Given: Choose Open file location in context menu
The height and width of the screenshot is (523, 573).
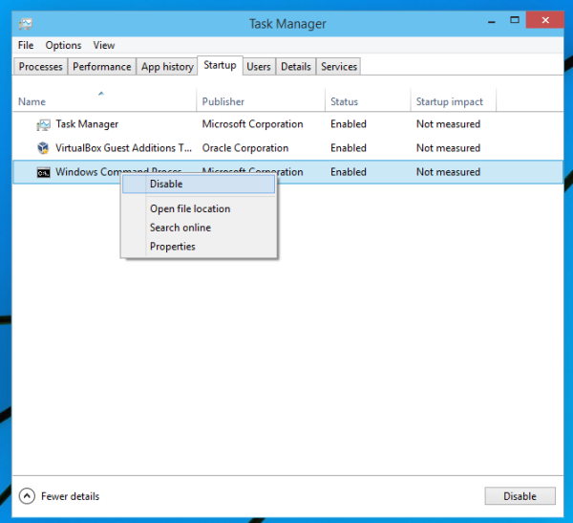Looking at the screenshot, I should coord(199,209).
